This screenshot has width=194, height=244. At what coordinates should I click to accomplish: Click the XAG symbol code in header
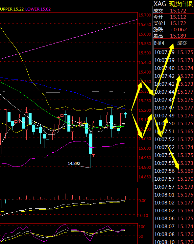coord(160,4)
